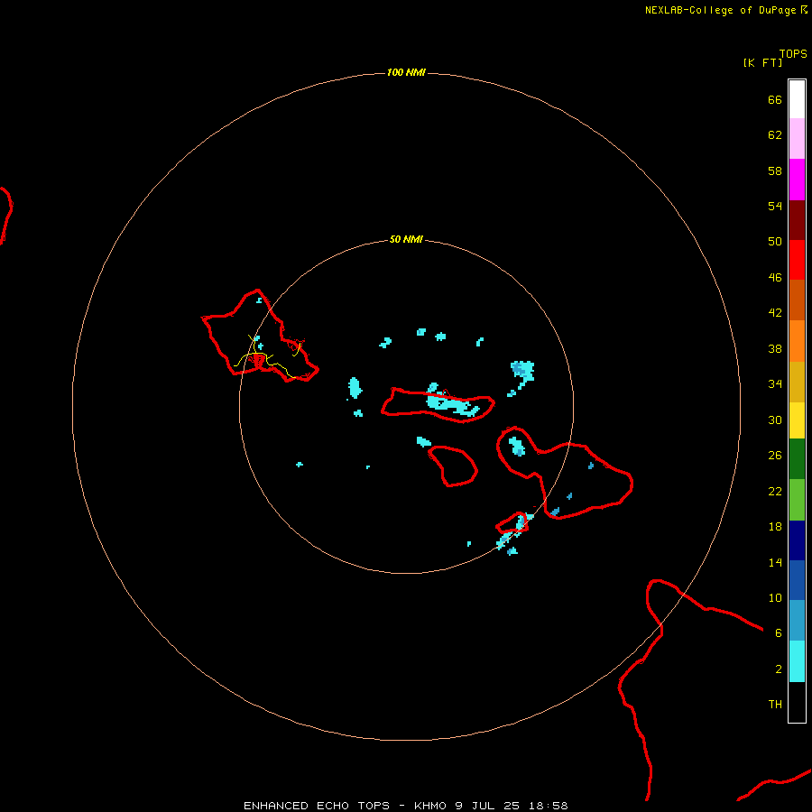Select the gold 38 kft legend swatch
The image size is (812, 812).
pyautogui.click(x=797, y=382)
